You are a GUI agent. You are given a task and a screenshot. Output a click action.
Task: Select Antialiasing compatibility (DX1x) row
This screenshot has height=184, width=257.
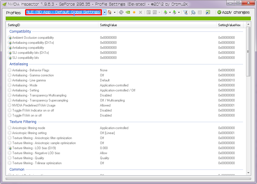coord(126,43)
